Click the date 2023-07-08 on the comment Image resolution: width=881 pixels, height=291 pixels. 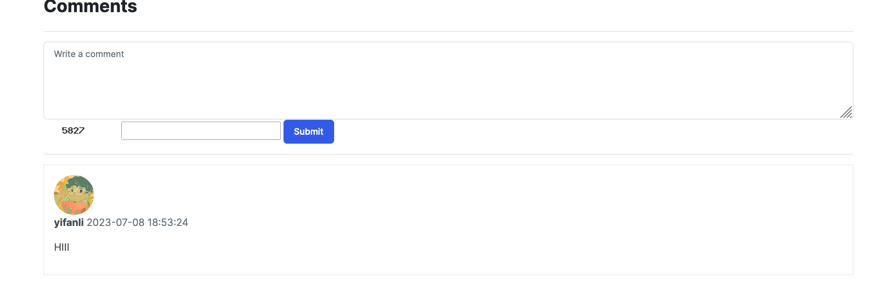pos(116,223)
